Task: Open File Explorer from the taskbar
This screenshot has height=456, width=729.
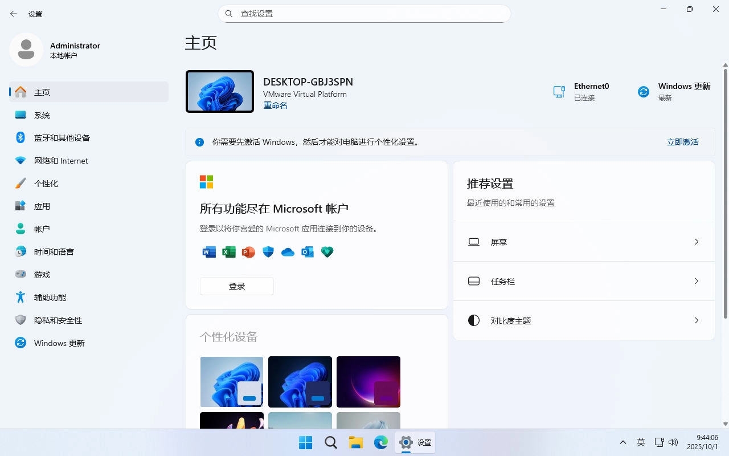Action: pos(356,442)
